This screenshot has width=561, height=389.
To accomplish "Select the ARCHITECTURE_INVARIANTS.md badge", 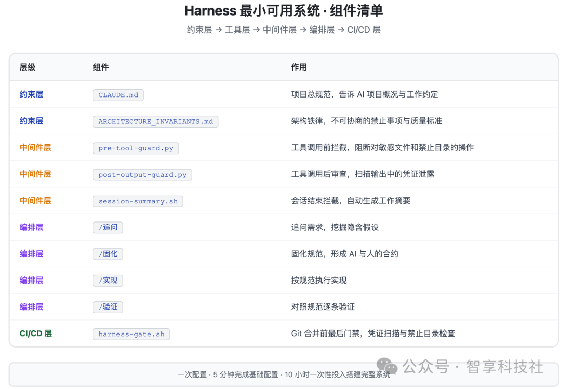I will click(155, 121).
